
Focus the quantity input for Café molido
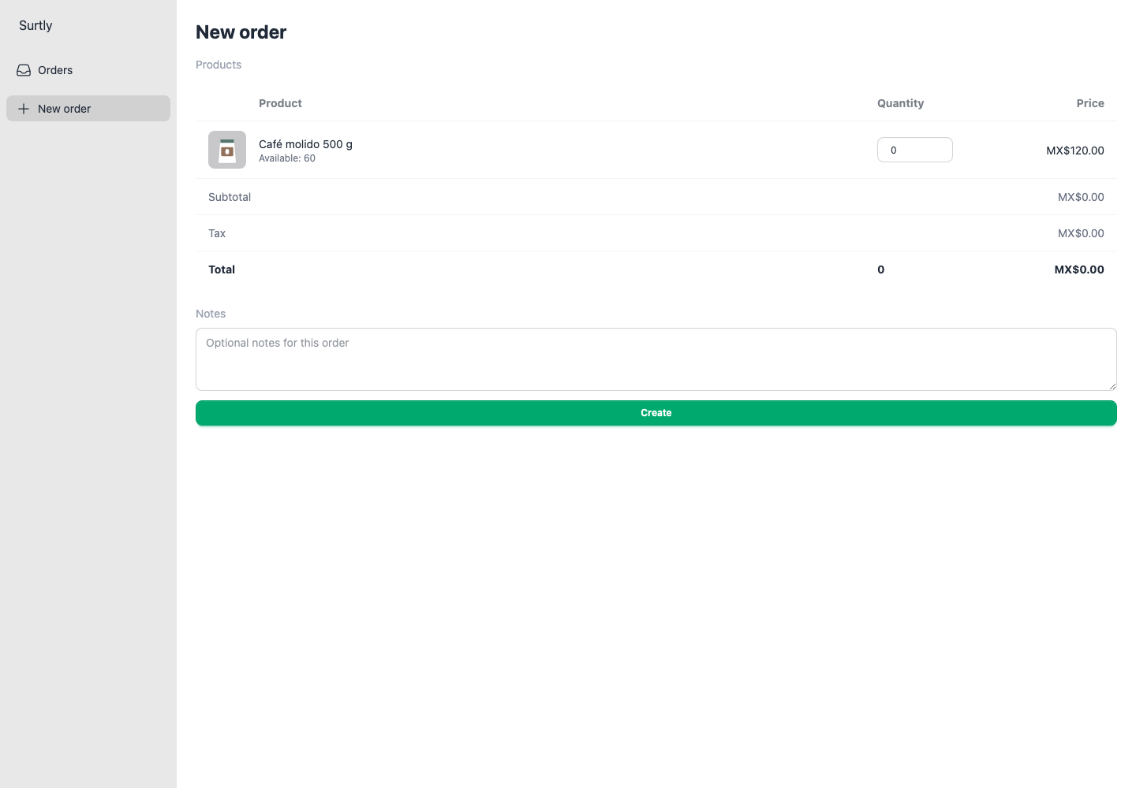click(x=915, y=150)
